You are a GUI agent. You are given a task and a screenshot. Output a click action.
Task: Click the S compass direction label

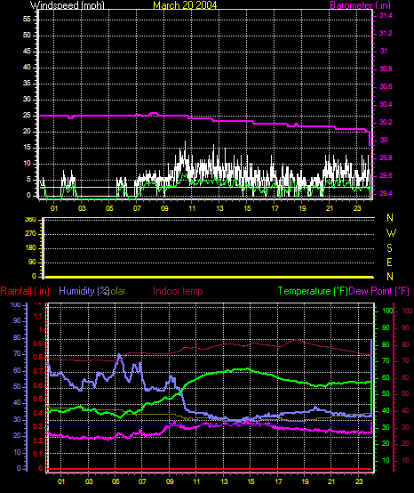pyautogui.click(x=389, y=248)
